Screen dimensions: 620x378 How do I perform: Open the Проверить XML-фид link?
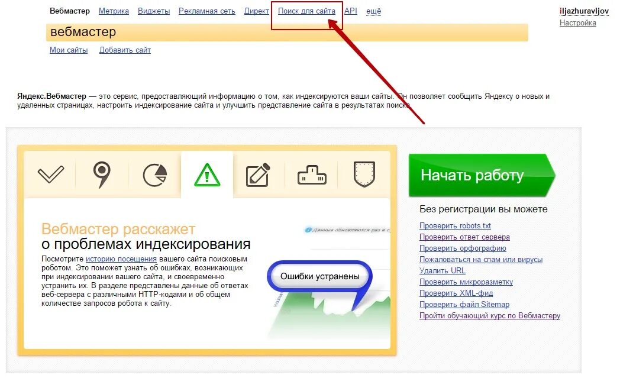coord(456,293)
